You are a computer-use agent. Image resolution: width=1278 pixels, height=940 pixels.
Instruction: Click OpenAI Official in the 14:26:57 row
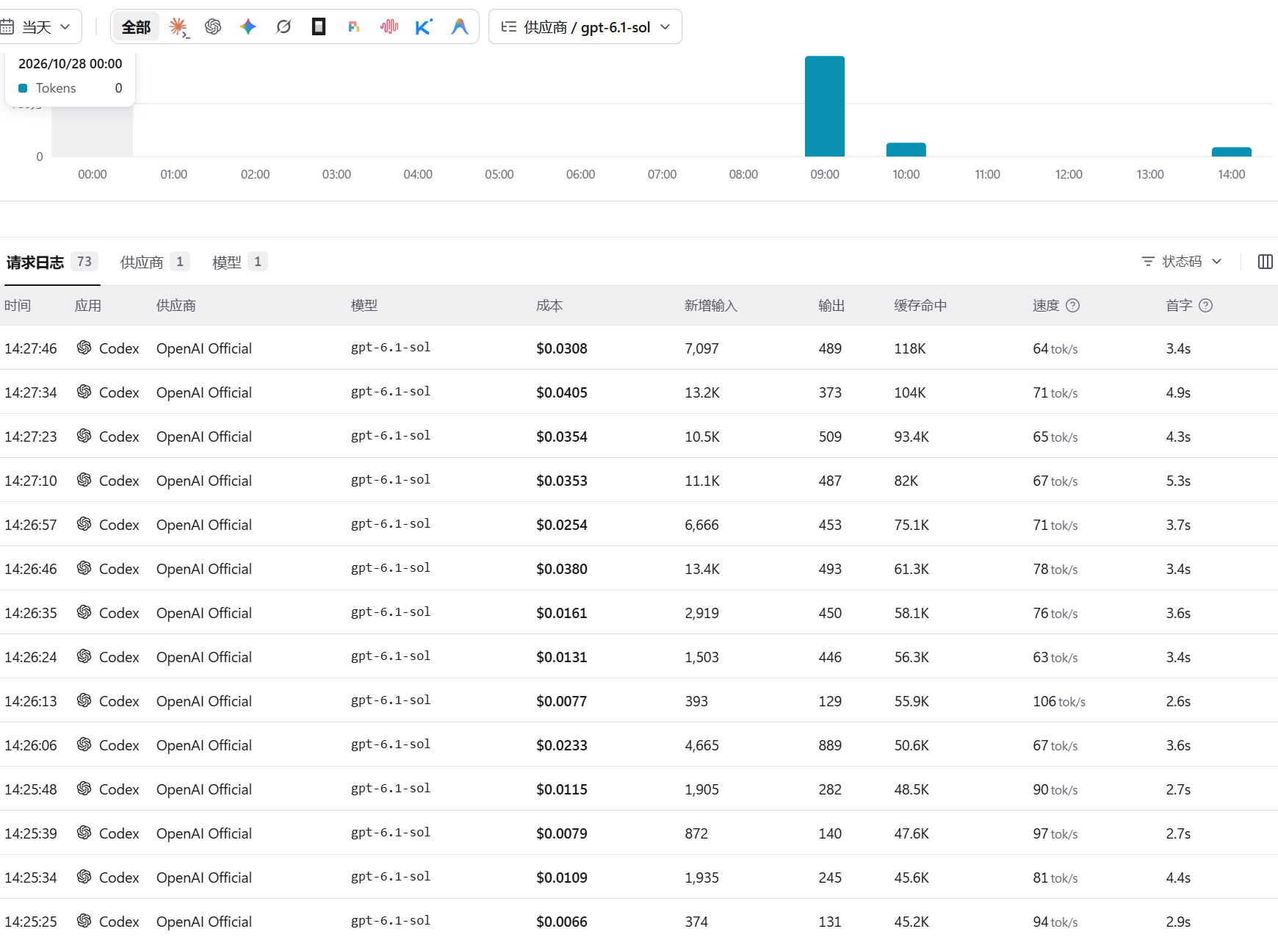(204, 525)
